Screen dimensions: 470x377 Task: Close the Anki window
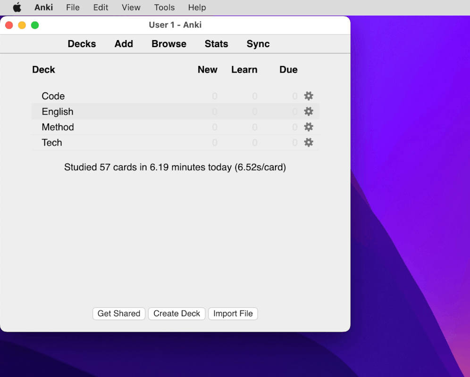tap(9, 25)
